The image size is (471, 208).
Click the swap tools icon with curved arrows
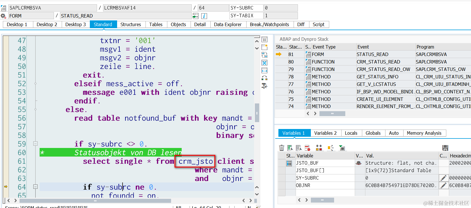point(264,55)
